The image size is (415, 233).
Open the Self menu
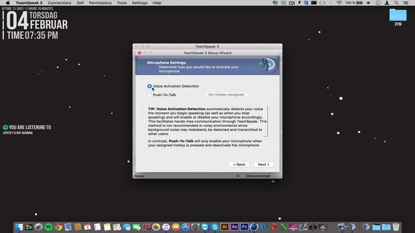coord(80,3)
